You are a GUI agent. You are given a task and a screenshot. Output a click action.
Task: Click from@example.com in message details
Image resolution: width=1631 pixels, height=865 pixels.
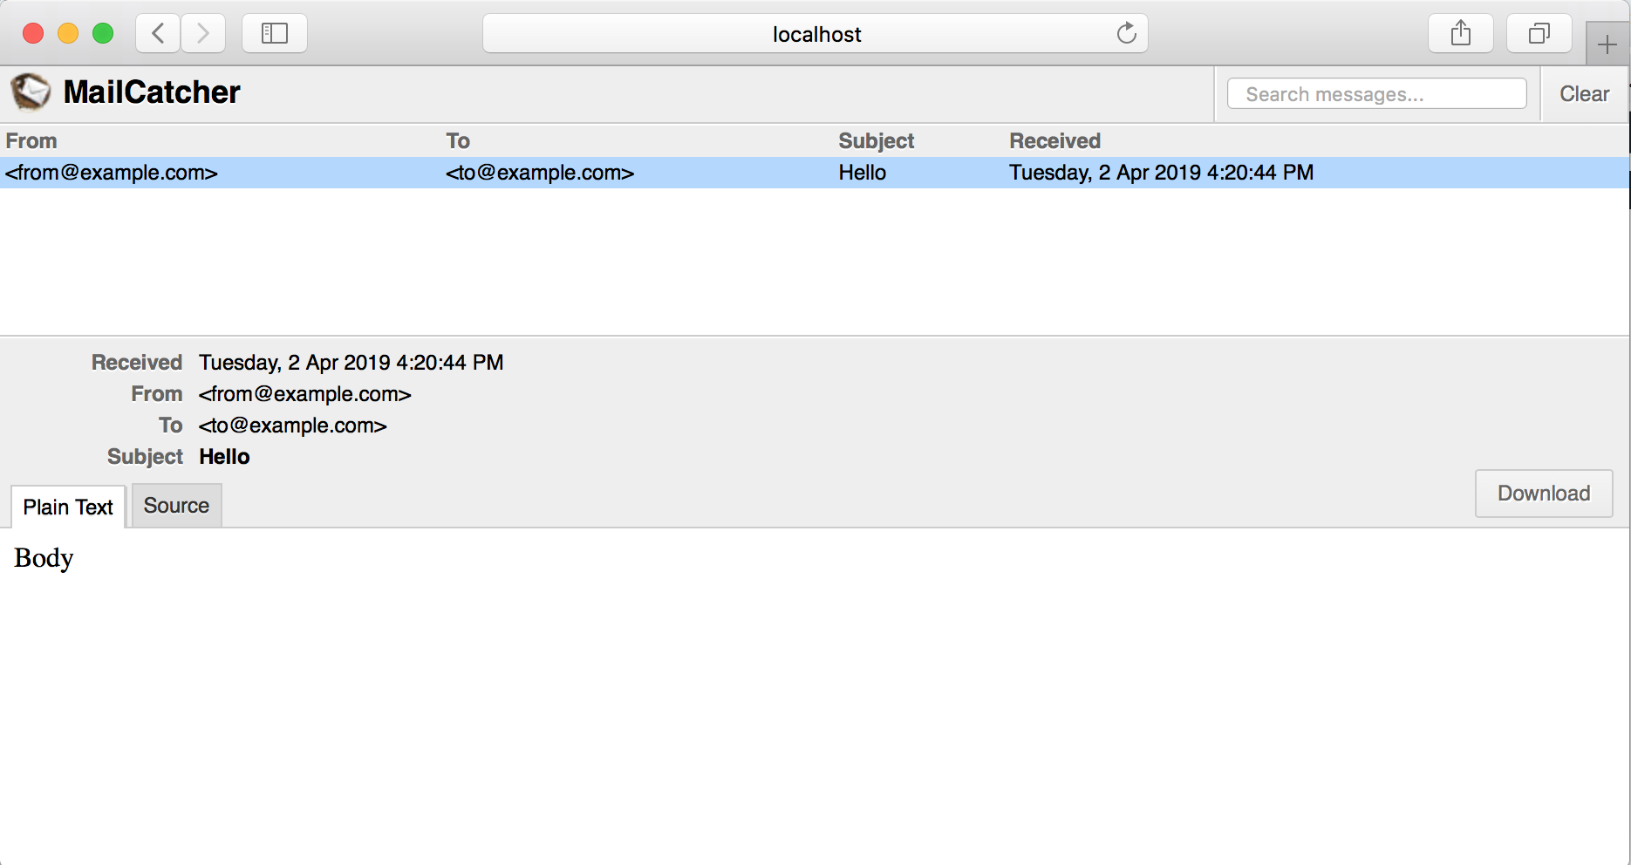click(305, 394)
